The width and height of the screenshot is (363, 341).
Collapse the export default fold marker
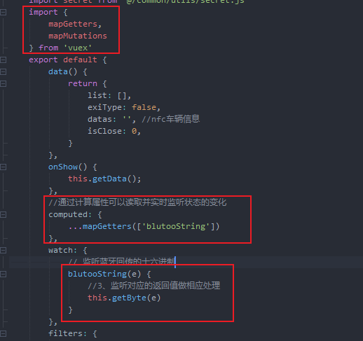point(3,60)
